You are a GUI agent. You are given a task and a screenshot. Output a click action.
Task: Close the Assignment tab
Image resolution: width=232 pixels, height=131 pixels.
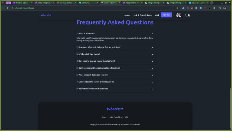(142, 3)
